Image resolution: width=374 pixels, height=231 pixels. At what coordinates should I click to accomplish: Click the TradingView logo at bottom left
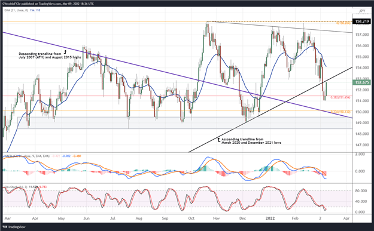coord(14,227)
